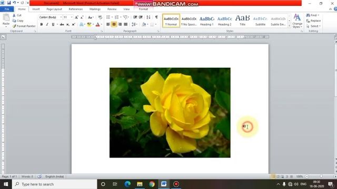This screenshot has width=337, height=189.
Task: Click the zoom slider in the status bar
Action: (x=321, y=176)
